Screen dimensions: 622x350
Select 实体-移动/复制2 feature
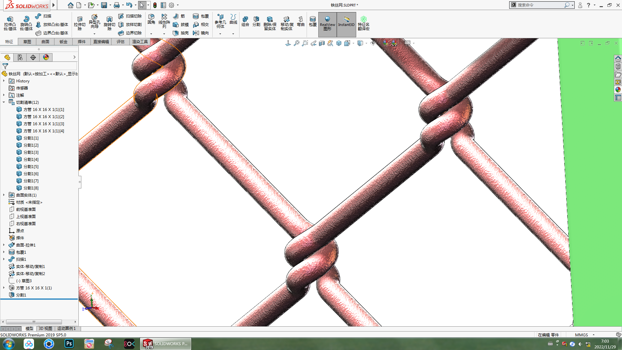(x=27, y=273)
